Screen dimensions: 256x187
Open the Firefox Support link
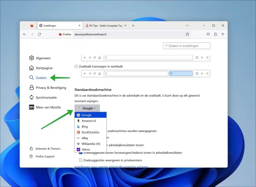(42, 156)
